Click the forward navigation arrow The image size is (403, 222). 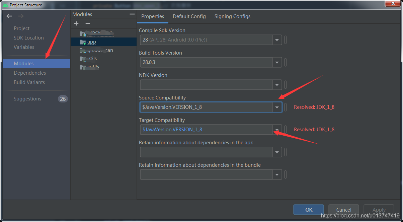point(20,16)
